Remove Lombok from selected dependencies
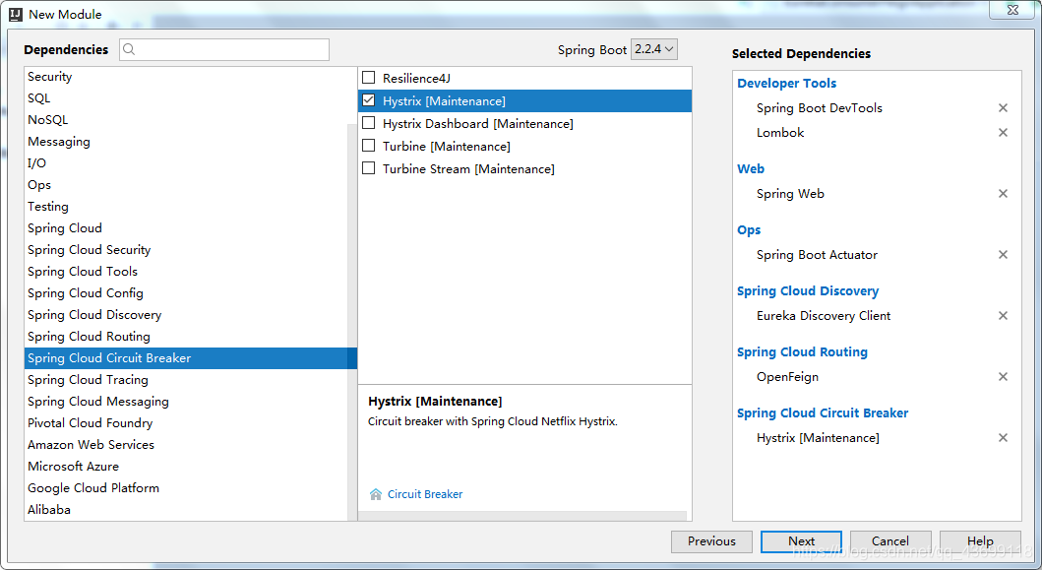Viewport: 1042px width, 570px height. [x=1003, y=132]
